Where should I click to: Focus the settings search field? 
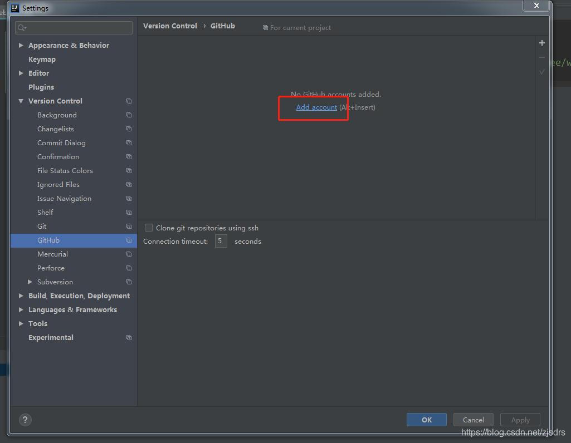point(74,28)
